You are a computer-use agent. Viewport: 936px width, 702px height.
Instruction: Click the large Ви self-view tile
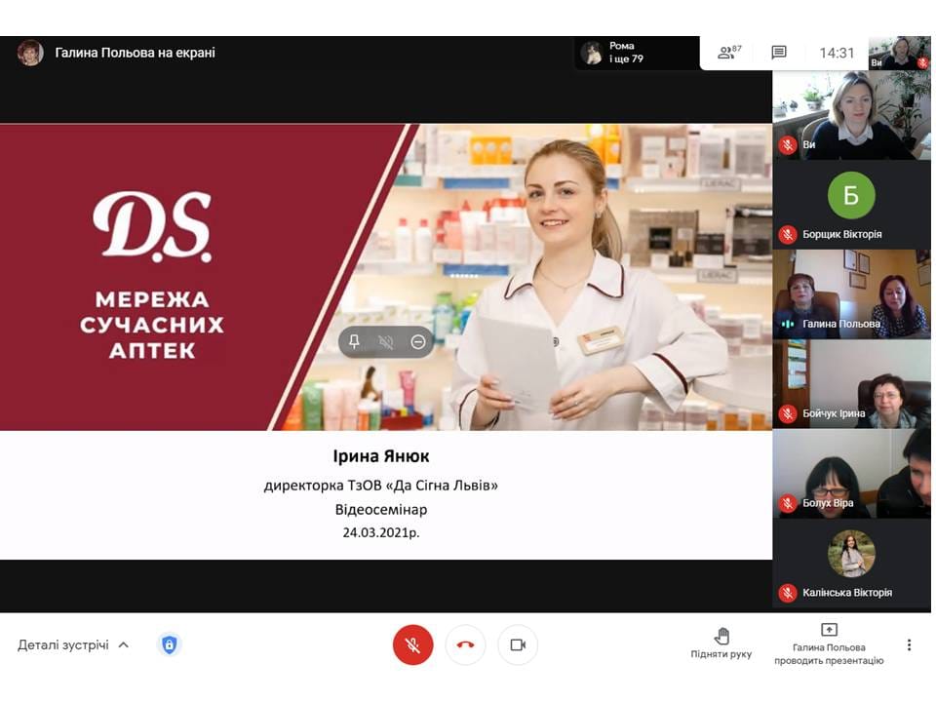tap(851, 115)
